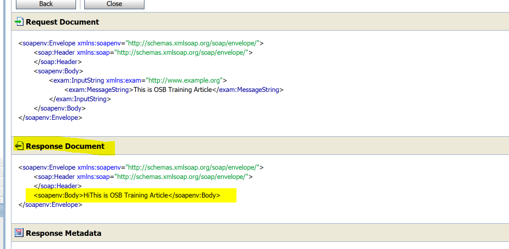The height and width of the screenshot is (249, 509).
Task: Click the request closing soapenv:Envelope tag
Action: pos(50,118)
